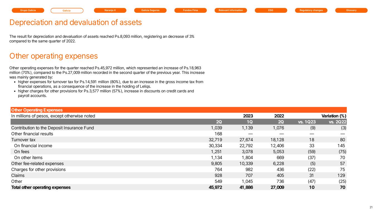Open the Regulatory changes tab

[311, 10]
